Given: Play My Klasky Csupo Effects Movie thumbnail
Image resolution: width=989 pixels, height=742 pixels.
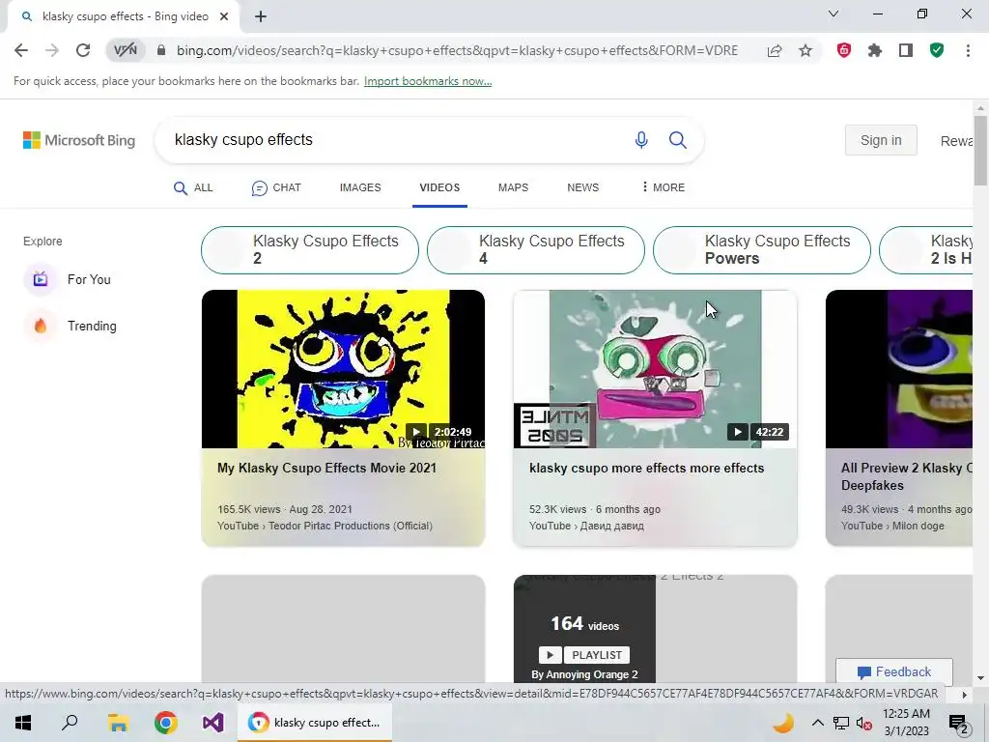Looking at the screenshot, I should [x=343, y=369].
